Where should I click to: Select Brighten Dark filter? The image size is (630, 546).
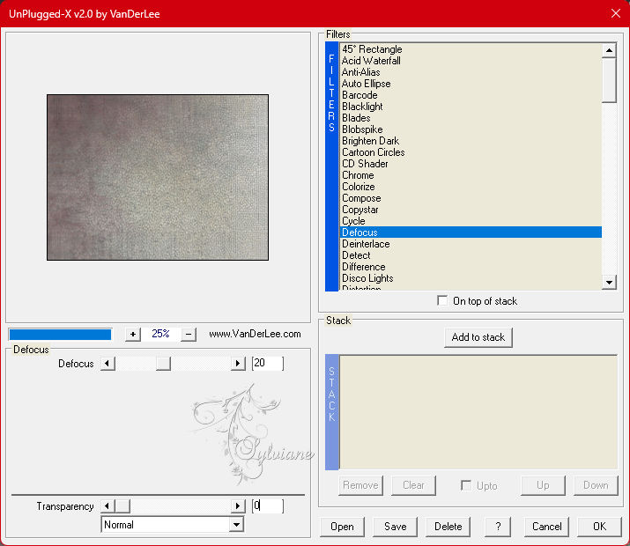pyautogui.click(x=471, y=141)
